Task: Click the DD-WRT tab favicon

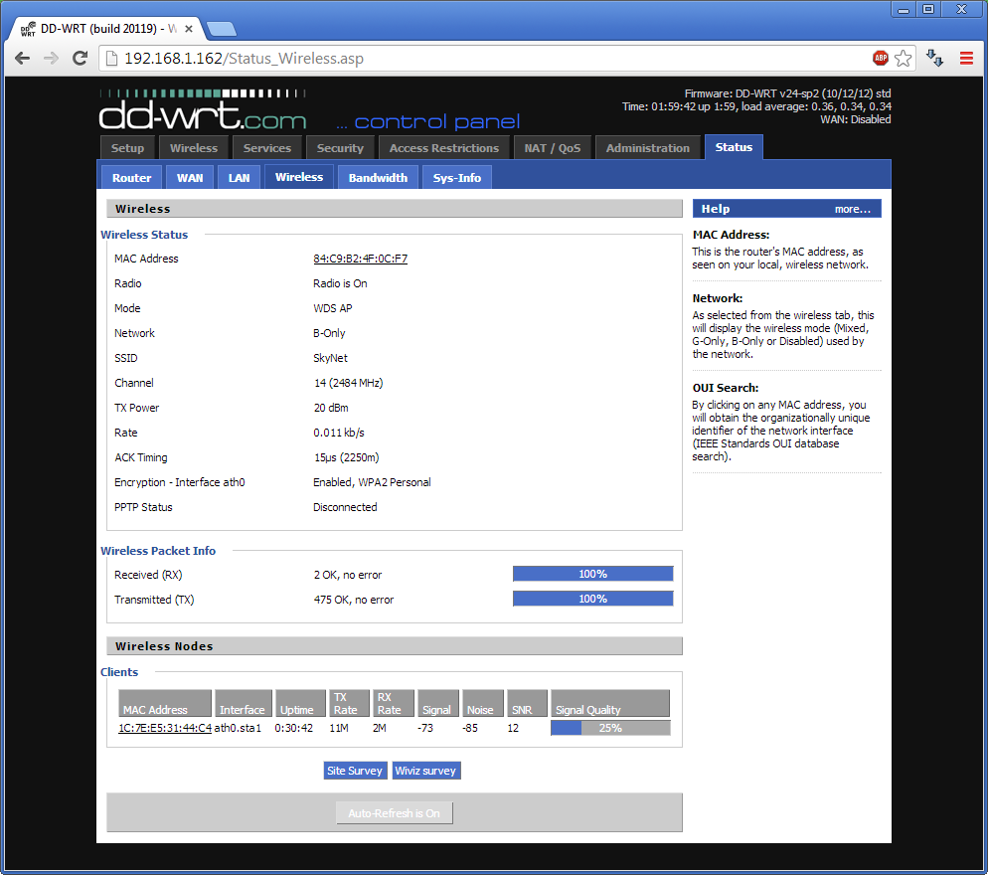Action: click(28, 29)
